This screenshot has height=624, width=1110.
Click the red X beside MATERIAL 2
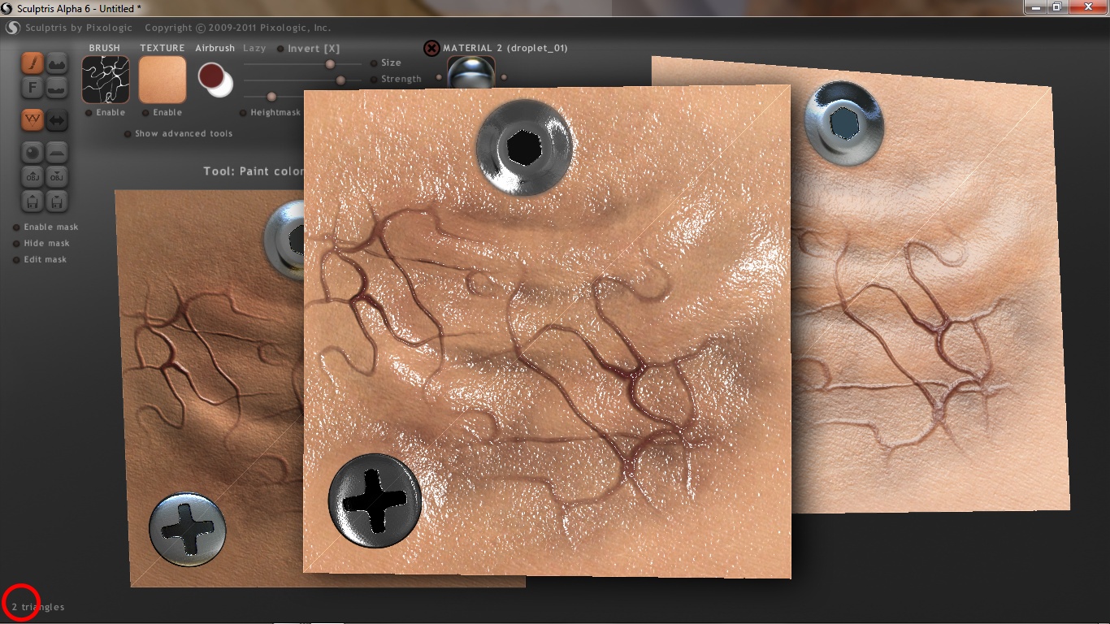pos(431,48)
